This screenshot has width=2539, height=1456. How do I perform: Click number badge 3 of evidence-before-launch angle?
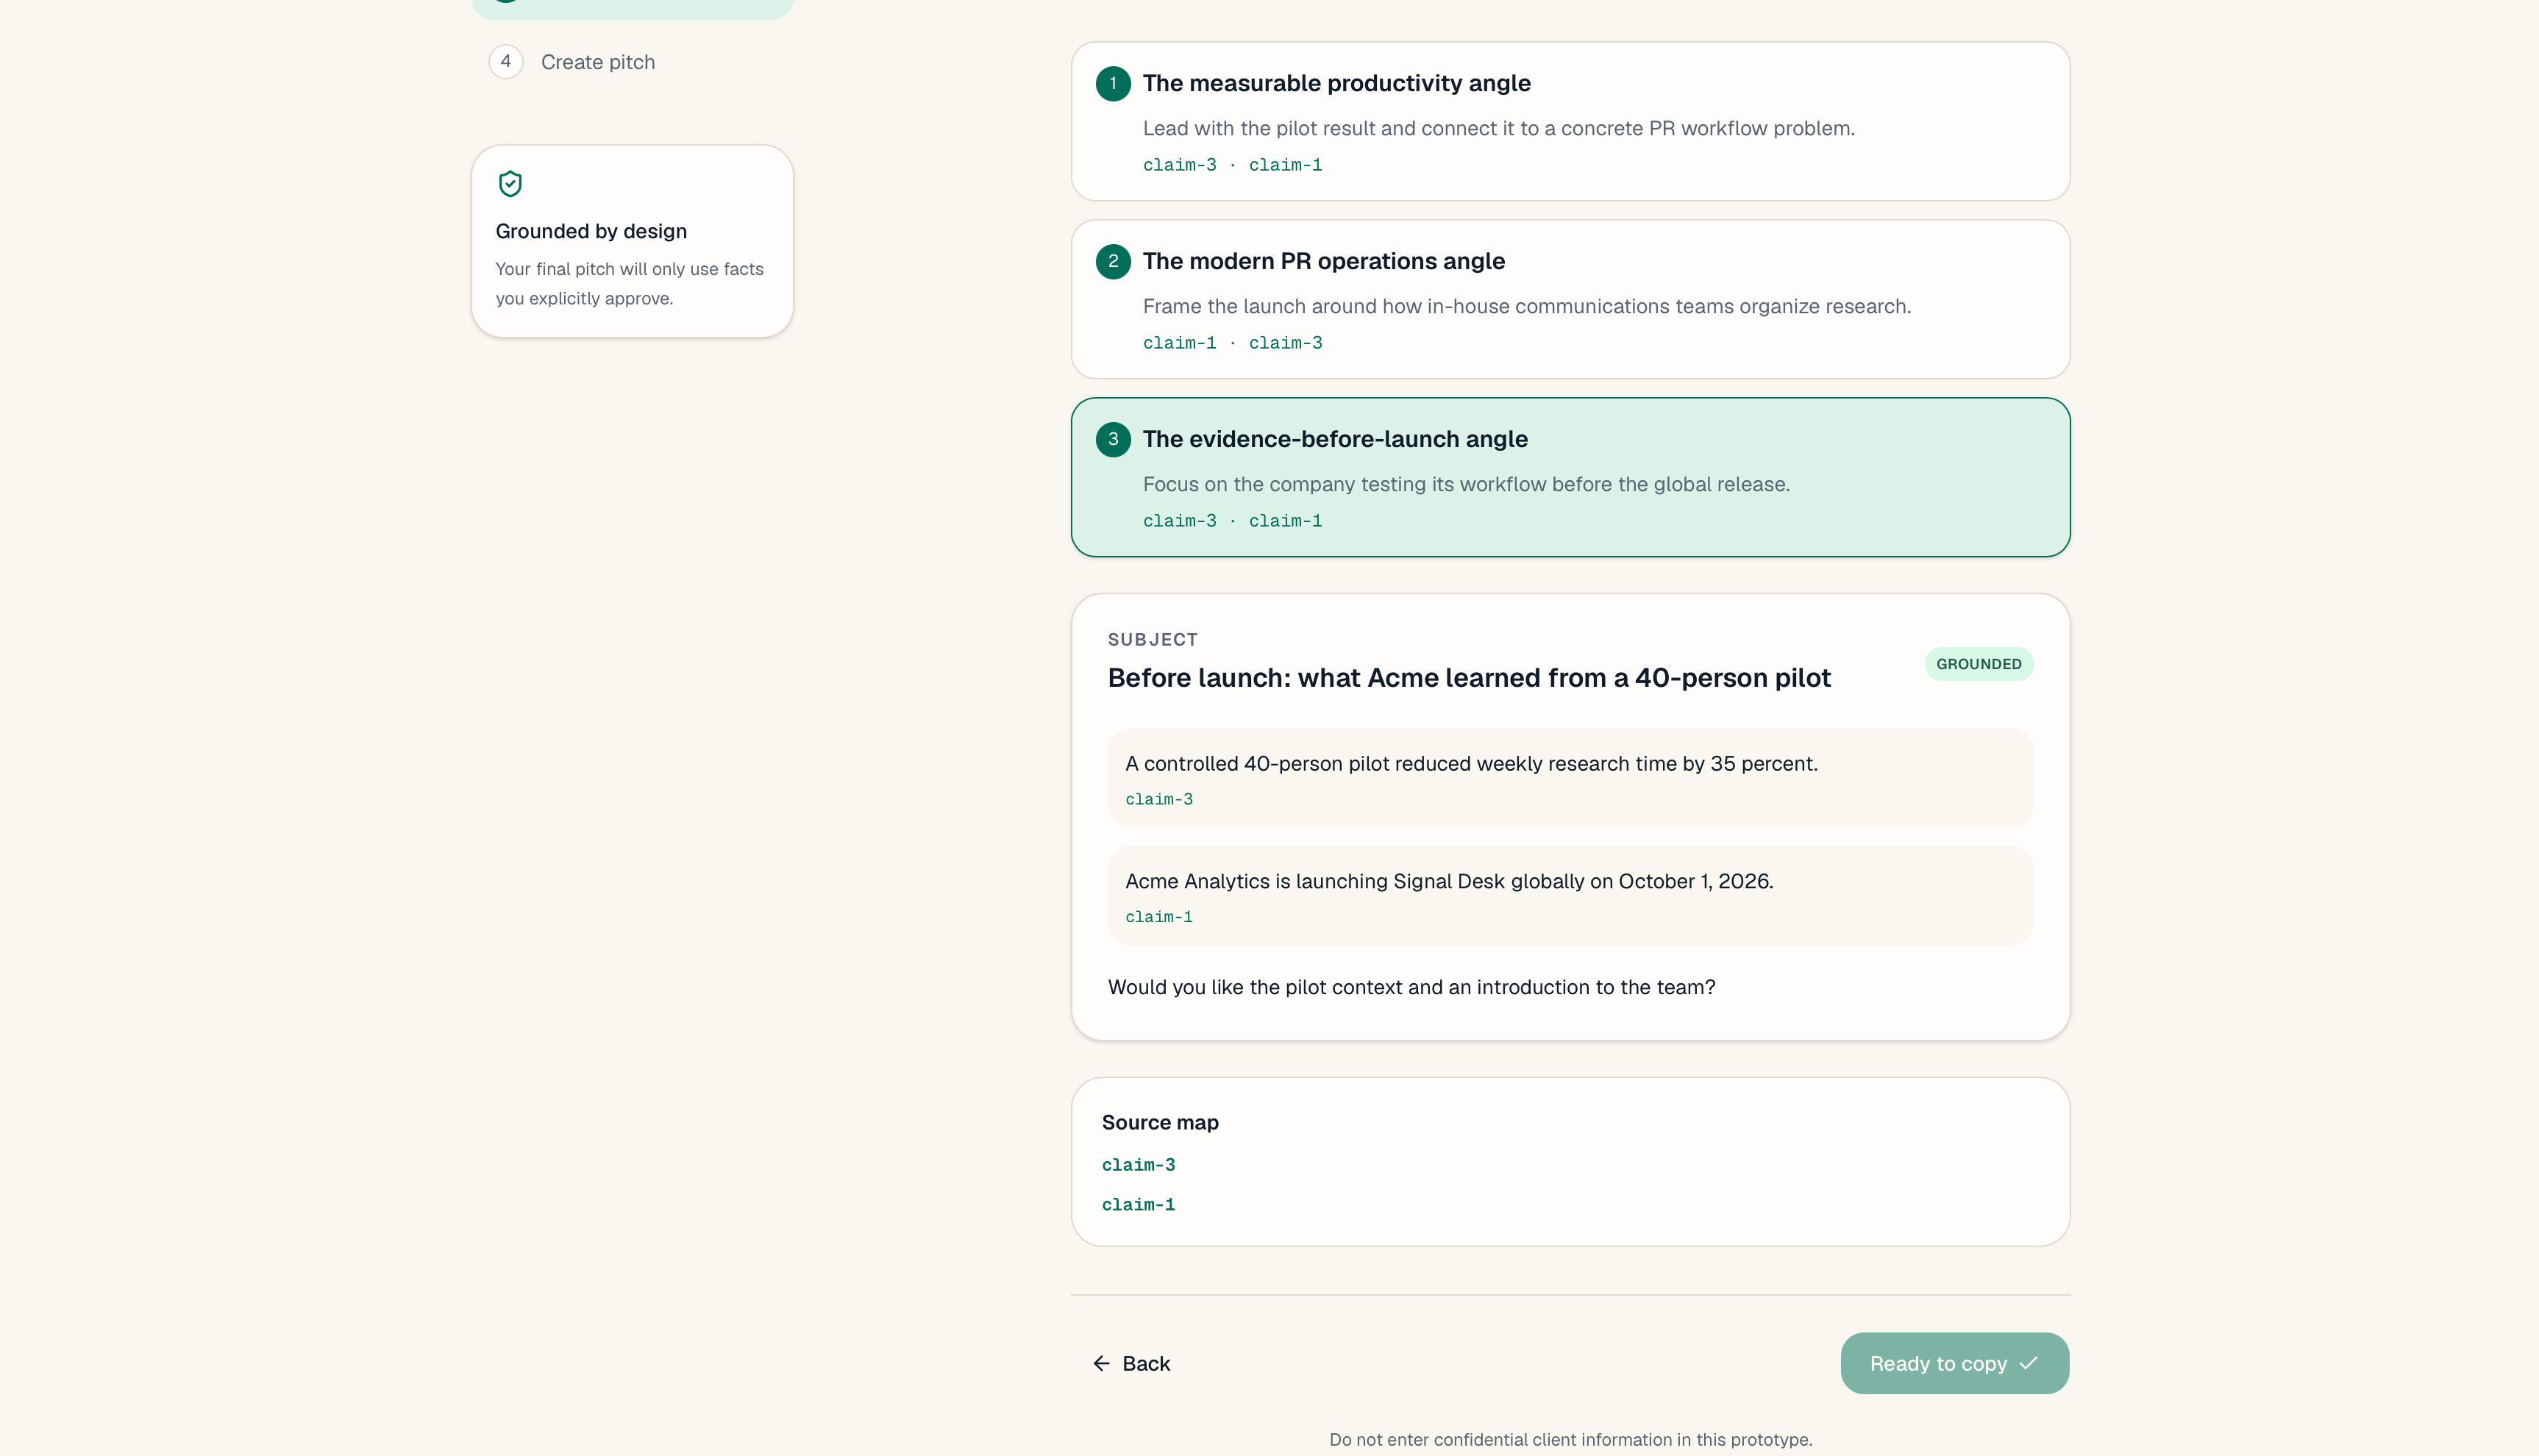pos(1113,439)
